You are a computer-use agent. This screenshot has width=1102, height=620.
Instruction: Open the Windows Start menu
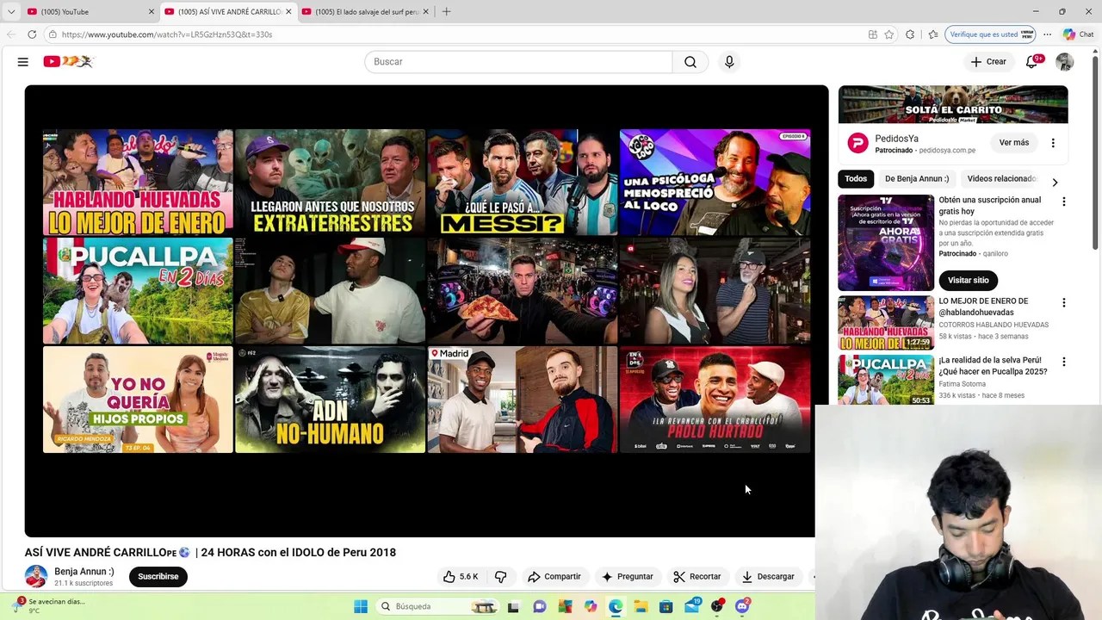pos(361,606)
